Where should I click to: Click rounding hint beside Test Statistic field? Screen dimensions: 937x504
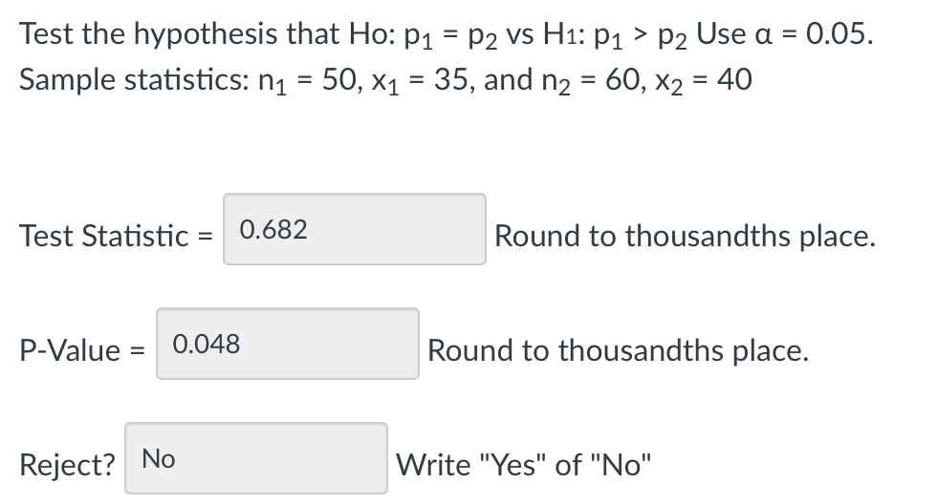pos(685,236)
